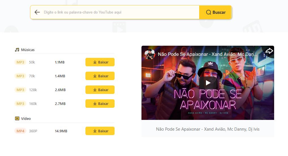Click the Músicas section heading
The height and width of the screenshot is (156, 288).
tap(28, 50)
